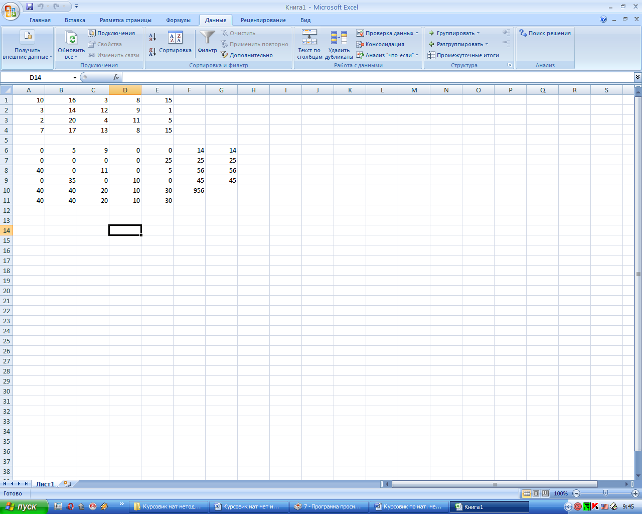The height and width of the screenshot is (514, 642).
Task: Open the Получить внешние данные dropdown
Action: click(28, 45)
